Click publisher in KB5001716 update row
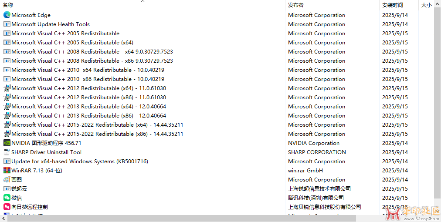Screen dimensions: 441x222 [316, 161]
